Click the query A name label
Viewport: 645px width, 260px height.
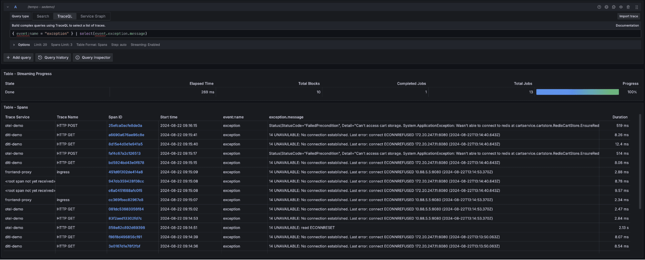[15, 7]
